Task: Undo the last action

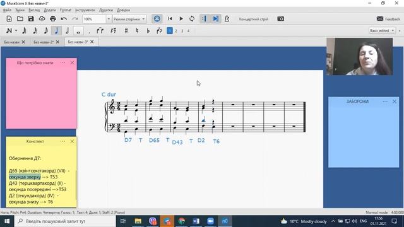Action: (x=64, y=19)
